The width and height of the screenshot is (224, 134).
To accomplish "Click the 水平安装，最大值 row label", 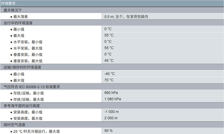I will point(28,48).
